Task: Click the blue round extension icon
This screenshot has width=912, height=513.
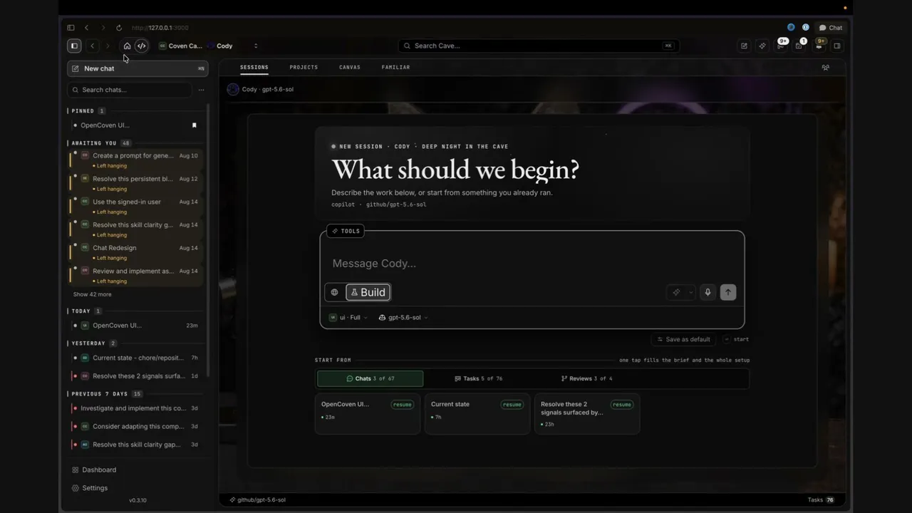Action: (791, 28)
